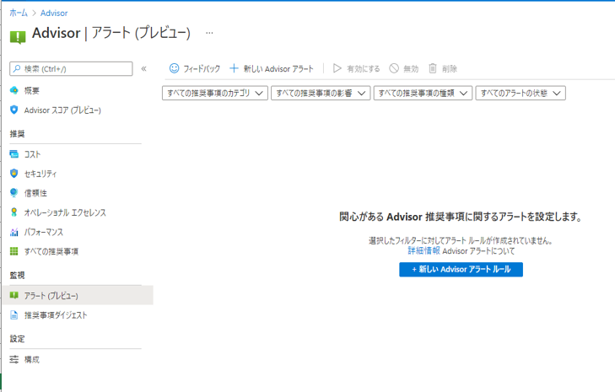
Task: Open the 詳細情報 link
Action: click(x=423, y=250)
